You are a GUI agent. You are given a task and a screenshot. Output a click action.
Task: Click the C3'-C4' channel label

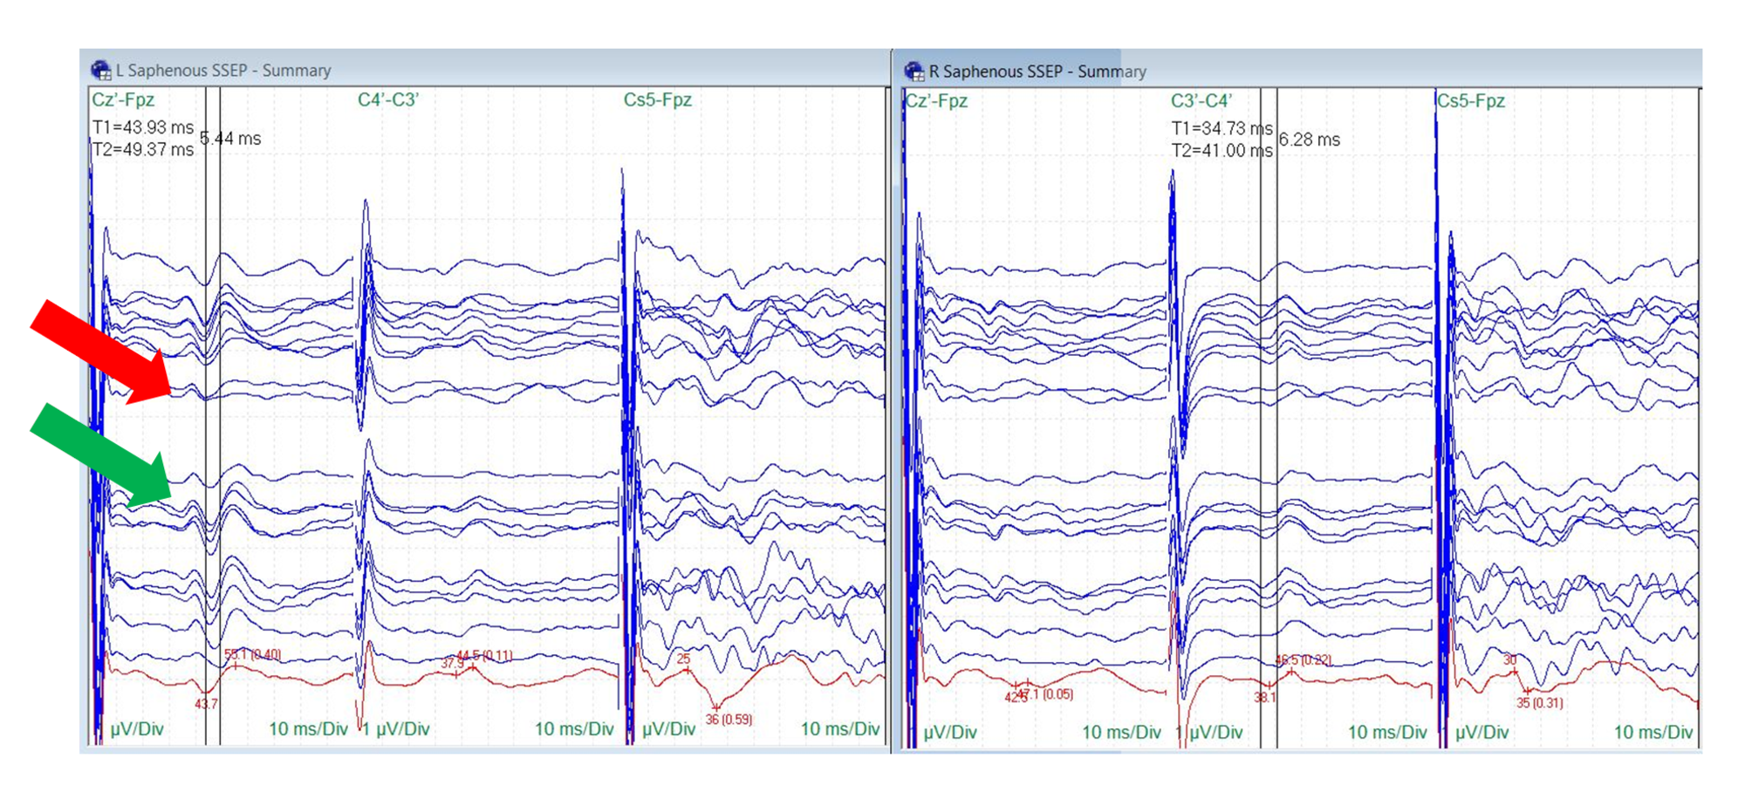click(x=1201, y=100)
